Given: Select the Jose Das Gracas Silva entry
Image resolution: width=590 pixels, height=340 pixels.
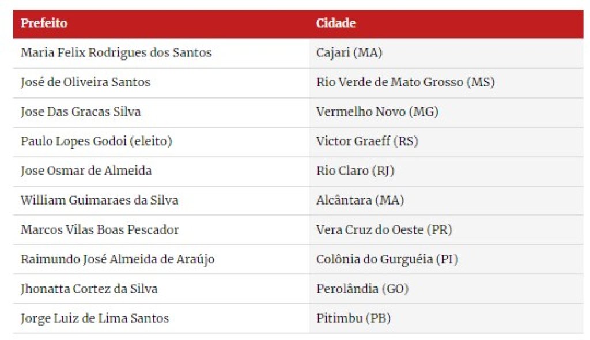Looking at the screenshot, I should click(81, 112).
